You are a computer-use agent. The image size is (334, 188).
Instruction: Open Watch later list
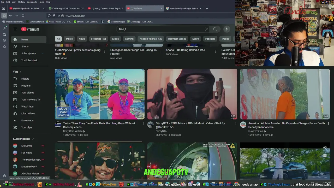[x=29, y=107]
